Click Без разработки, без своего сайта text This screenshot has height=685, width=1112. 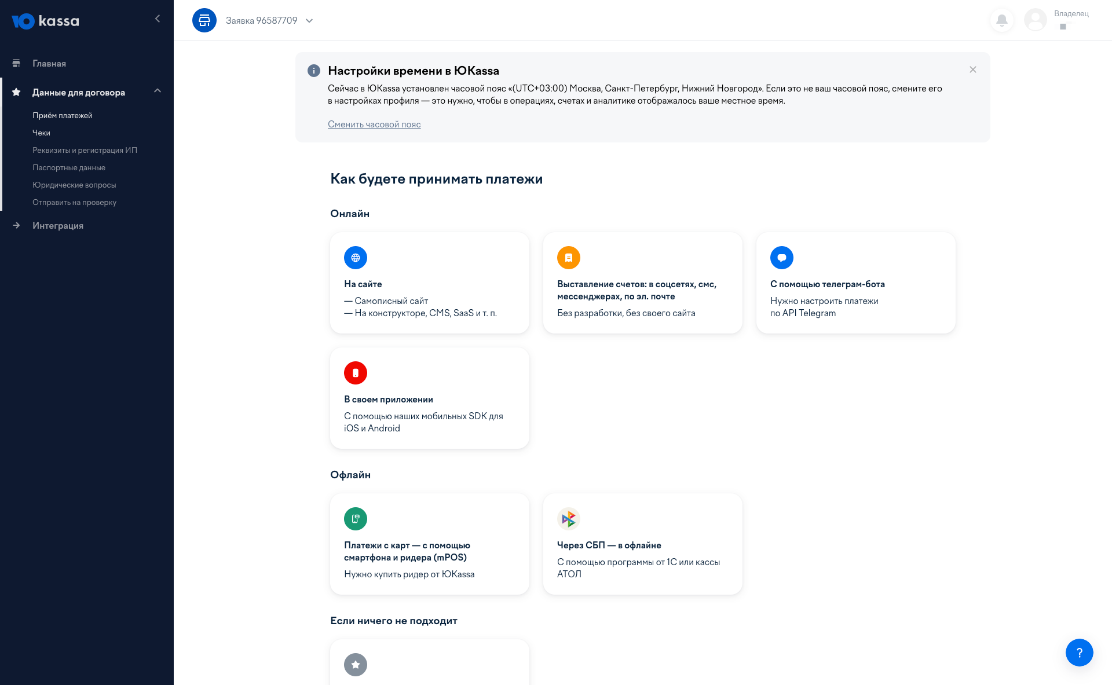click(x=626, y=313)
